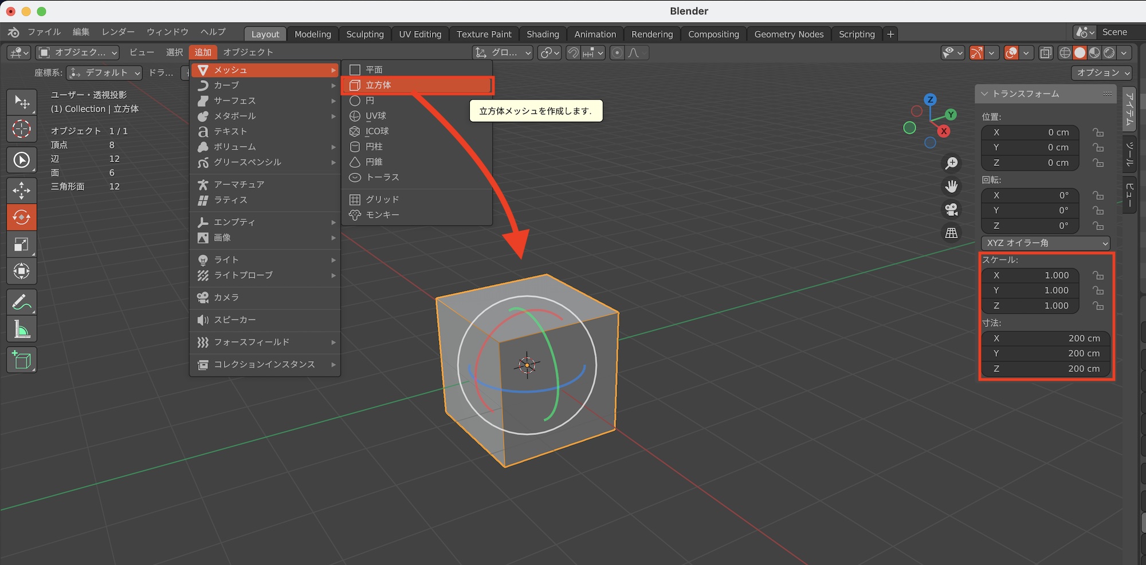
Task: Activate the 3D Cursor tool
Action: pos(21,129)
